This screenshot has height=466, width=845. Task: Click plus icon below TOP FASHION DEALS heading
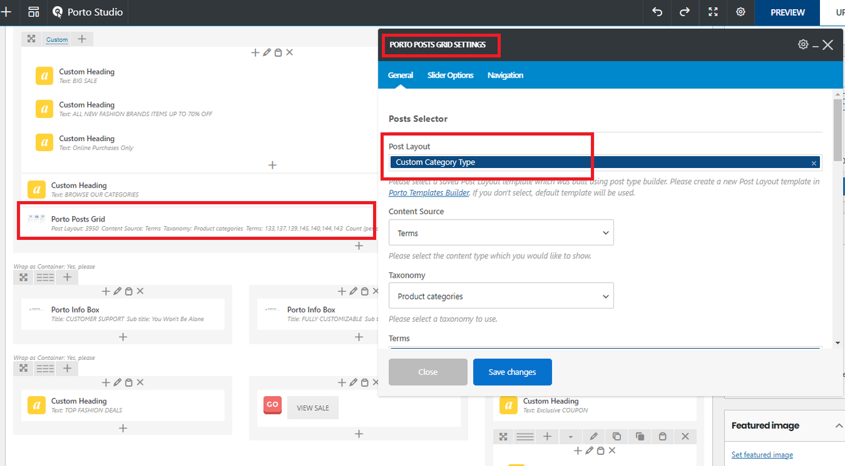pyautogui.click(x=123, y=428)
